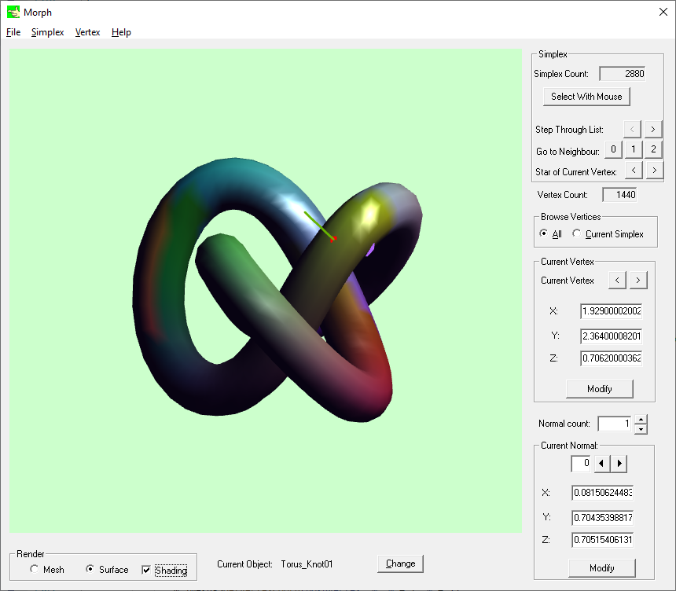
Task: Open the Simplex menu
Action: 47,32
